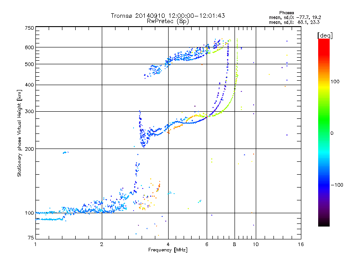354x266 pixels.
Task: Click the y-axis '200' tick label
Action: pos(30,149)
